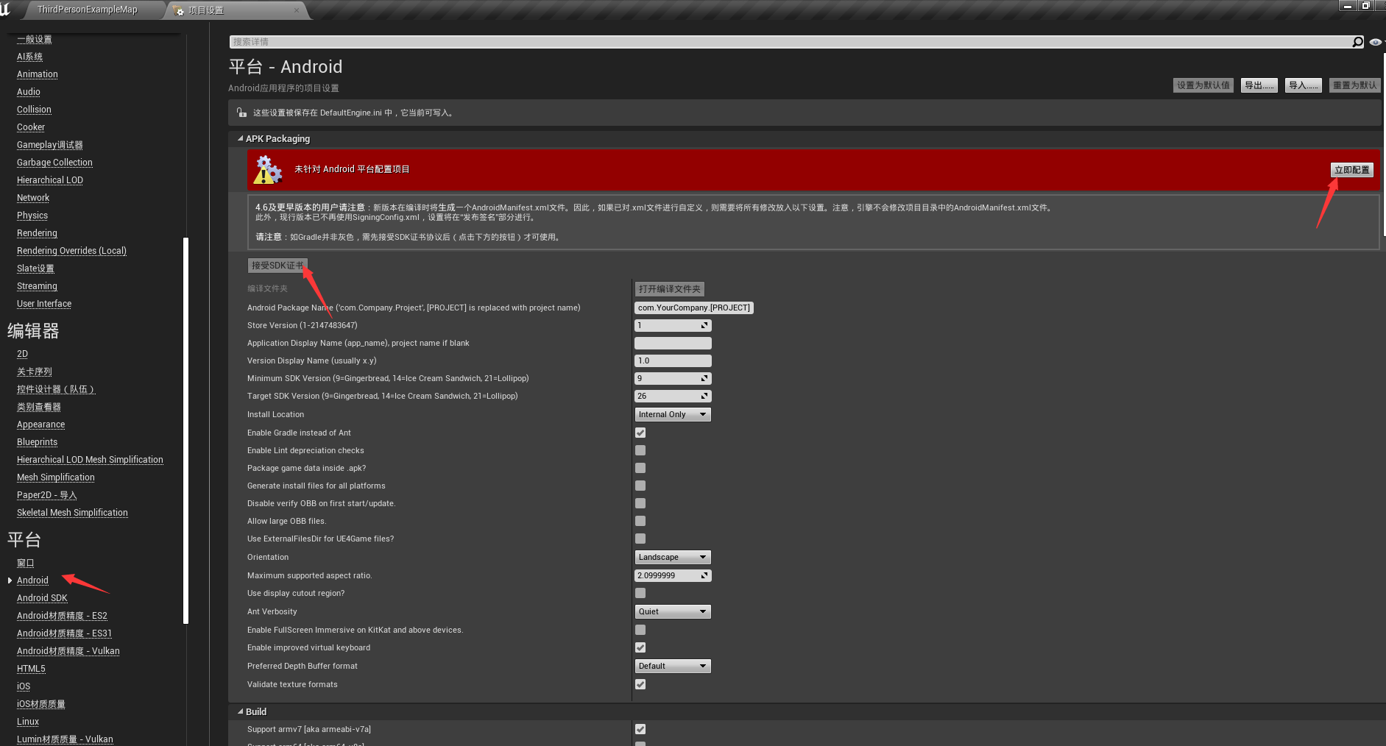The image size is (1386, 746).
Task: Check Use ExternalFilesDir for UE4Game files
Action: coord(640,539)
